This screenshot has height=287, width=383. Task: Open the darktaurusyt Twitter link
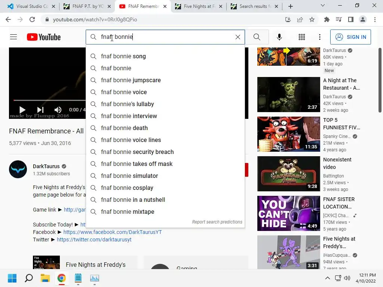coord(94,240)
